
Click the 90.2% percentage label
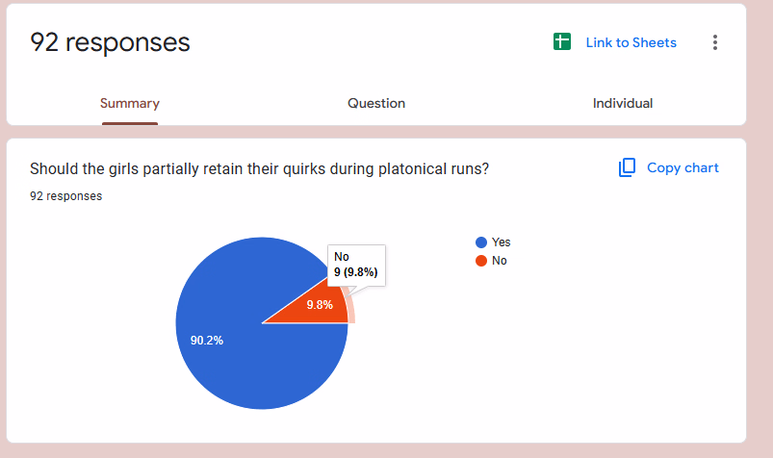[x=207, y=340]
